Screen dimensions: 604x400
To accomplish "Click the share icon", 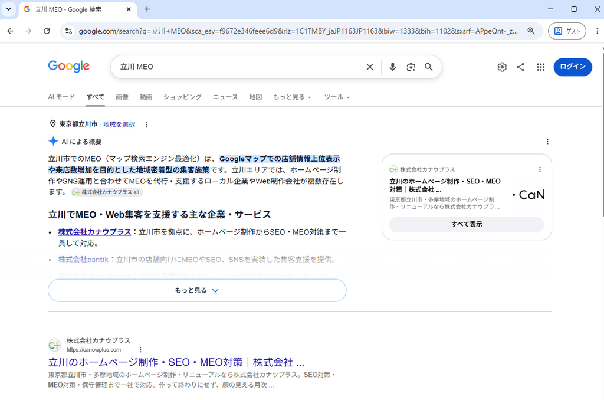I will click(x=520, y=67).
